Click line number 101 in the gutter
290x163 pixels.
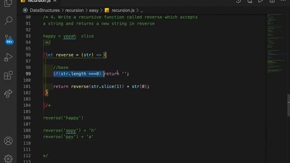(27, 86)
